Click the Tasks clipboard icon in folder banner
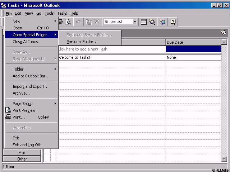The image size is (230, 172). click(224, 33)
